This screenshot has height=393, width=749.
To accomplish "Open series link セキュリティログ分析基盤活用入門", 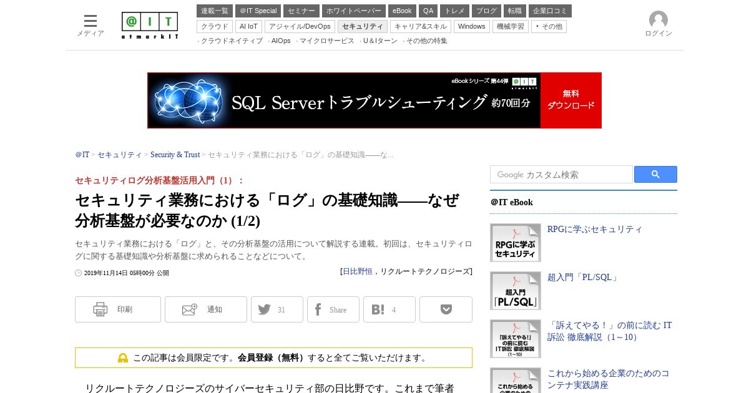I will 160,180.
